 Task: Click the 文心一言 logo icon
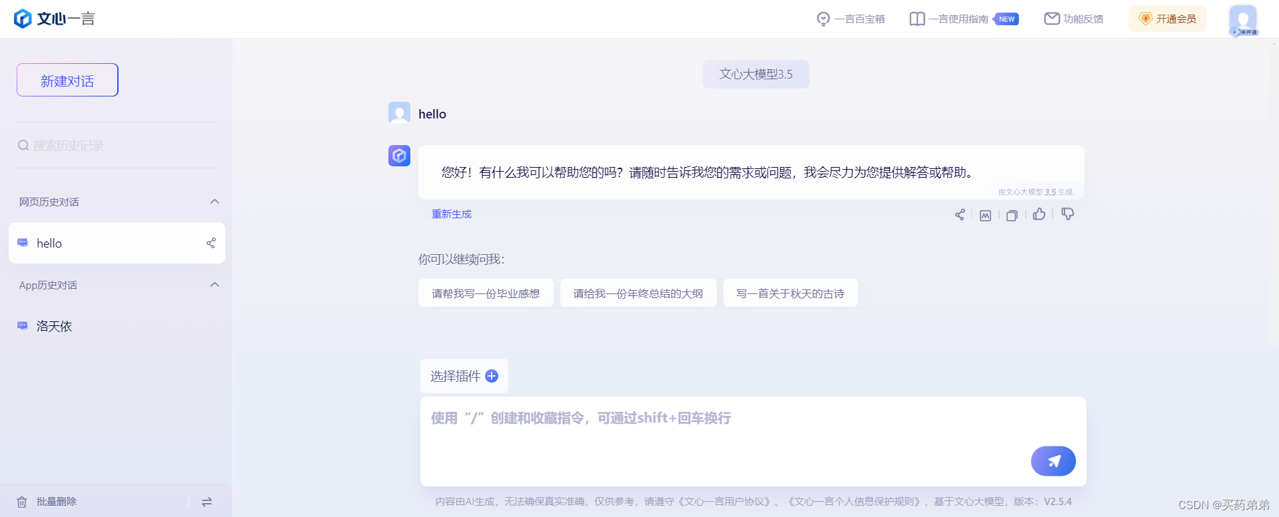[x=23, y=19]
